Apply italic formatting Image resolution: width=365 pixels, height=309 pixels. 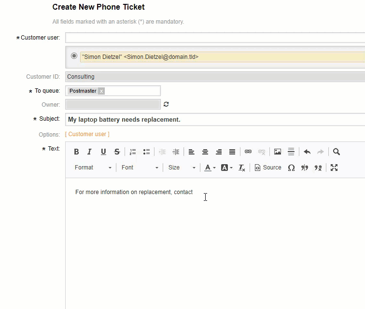[89, 152]
